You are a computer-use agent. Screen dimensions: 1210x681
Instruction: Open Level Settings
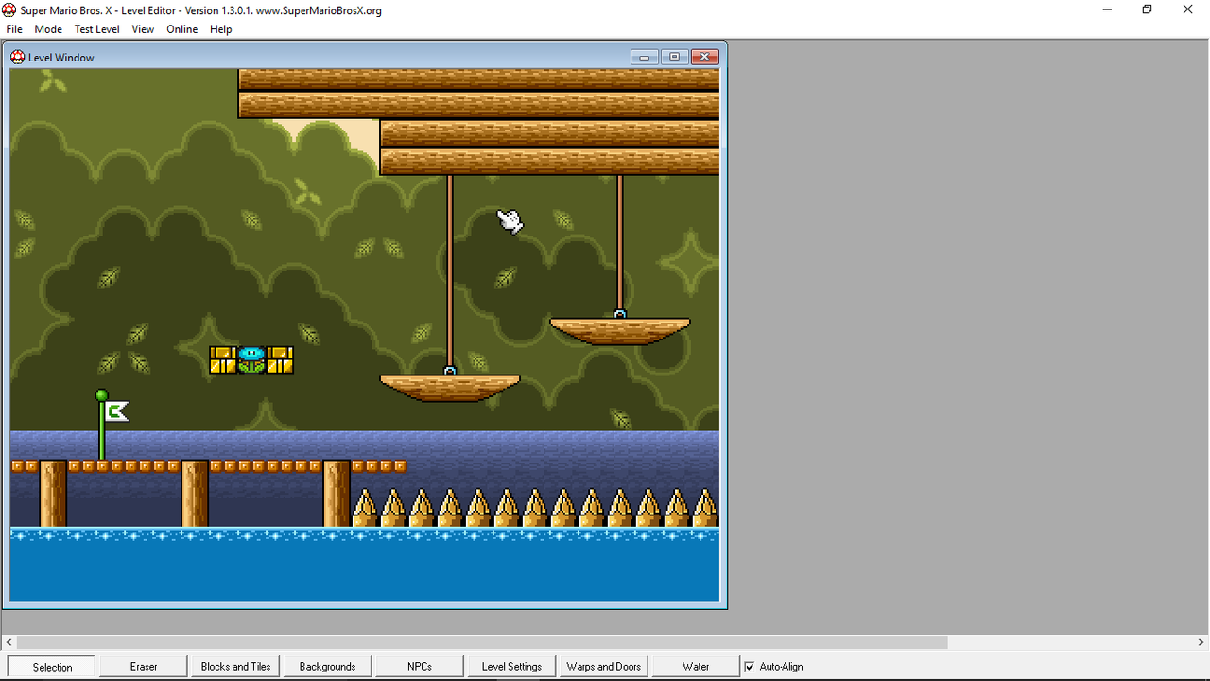tap(510, 666)
